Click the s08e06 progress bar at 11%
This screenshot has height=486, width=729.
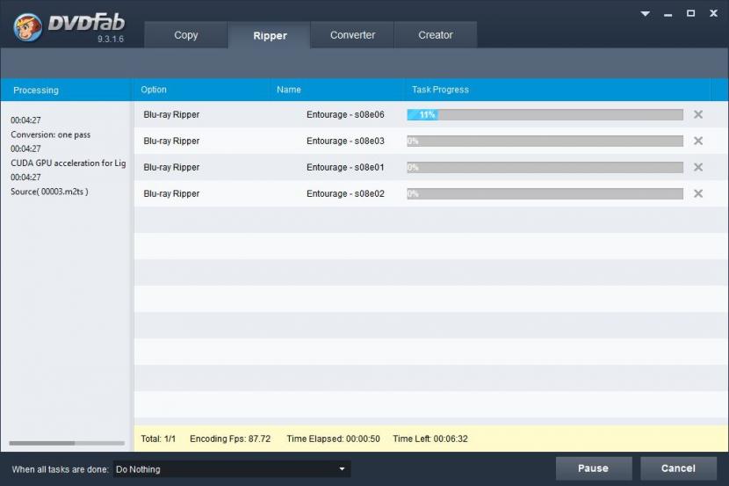point(545,114)
